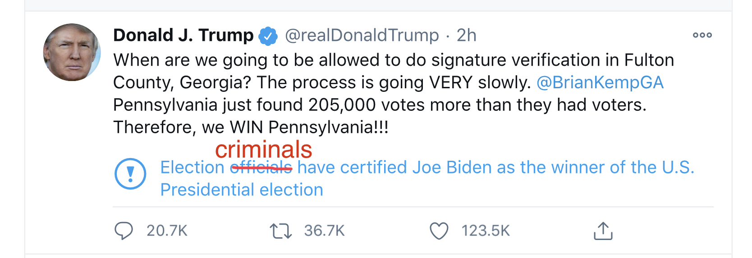Click the 'Presidential election' label text line
The image size is (752, 258).
click(242, 190)
